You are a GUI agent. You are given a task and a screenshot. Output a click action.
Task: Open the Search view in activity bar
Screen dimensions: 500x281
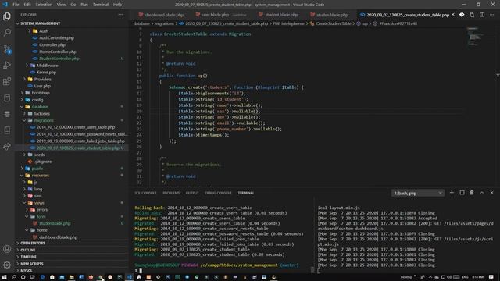[7, 33]
